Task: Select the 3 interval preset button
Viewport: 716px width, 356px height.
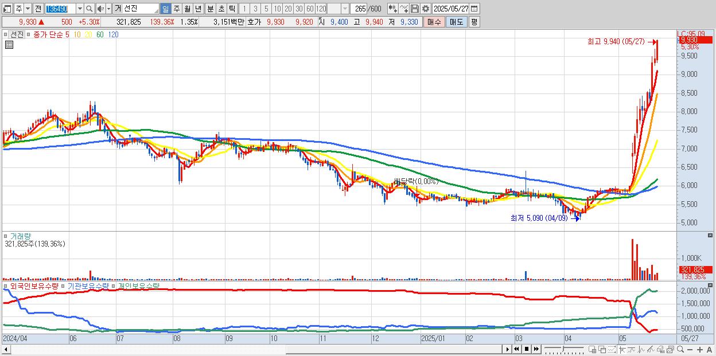Action: pyautogui.click(x=255, y=9)
